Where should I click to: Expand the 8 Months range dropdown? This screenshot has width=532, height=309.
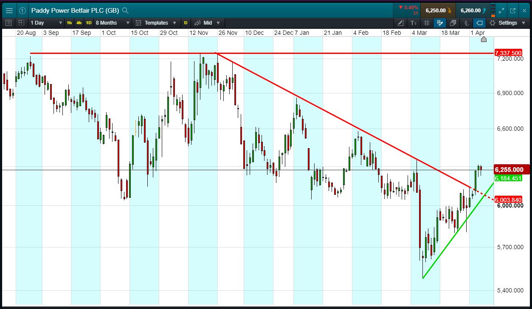[112, 23]
